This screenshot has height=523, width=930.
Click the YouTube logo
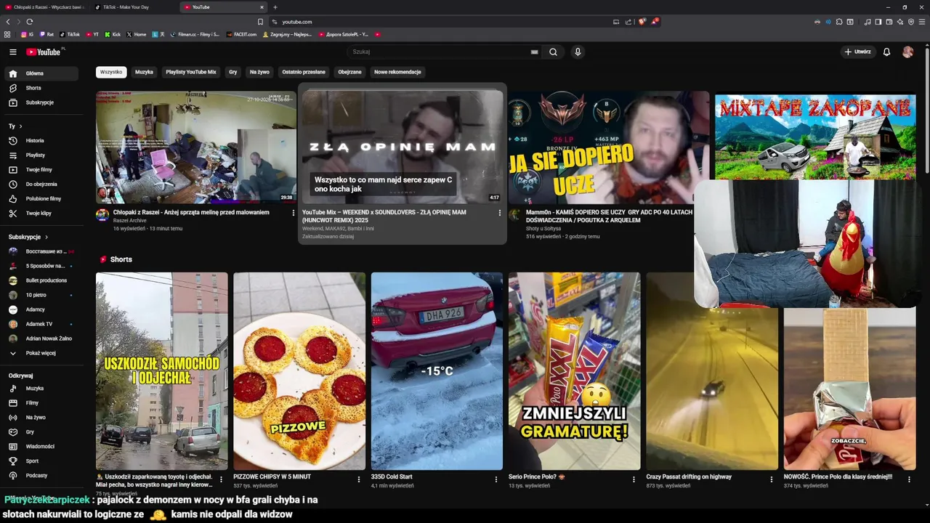tap(44, 52)
